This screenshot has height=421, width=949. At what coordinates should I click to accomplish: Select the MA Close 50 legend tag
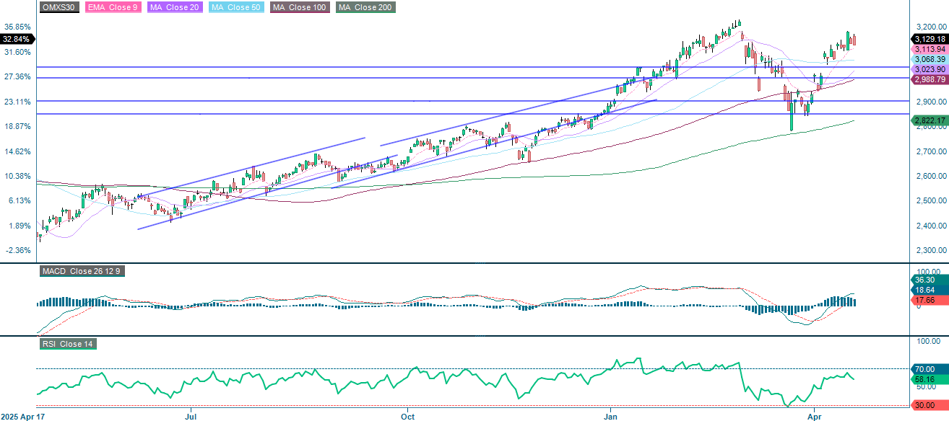238,7
